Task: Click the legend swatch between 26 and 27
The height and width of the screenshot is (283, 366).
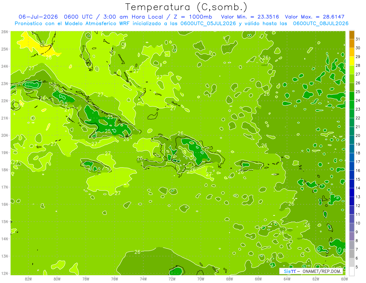Action: (352, 78)
